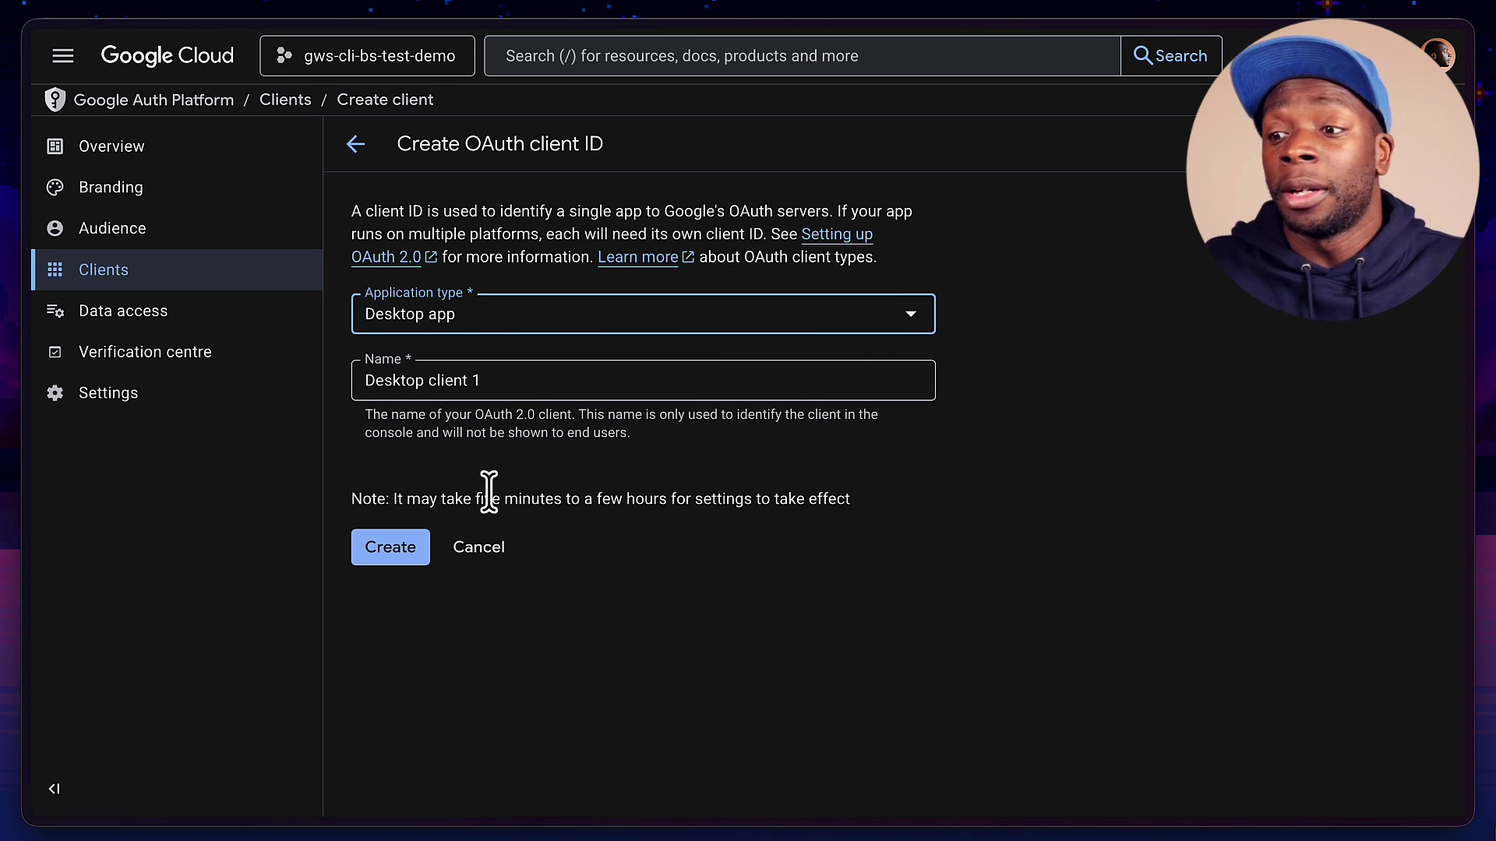Click the Search button in the top bar
Screen dimensions: 1496x841
coord(1171,55)
